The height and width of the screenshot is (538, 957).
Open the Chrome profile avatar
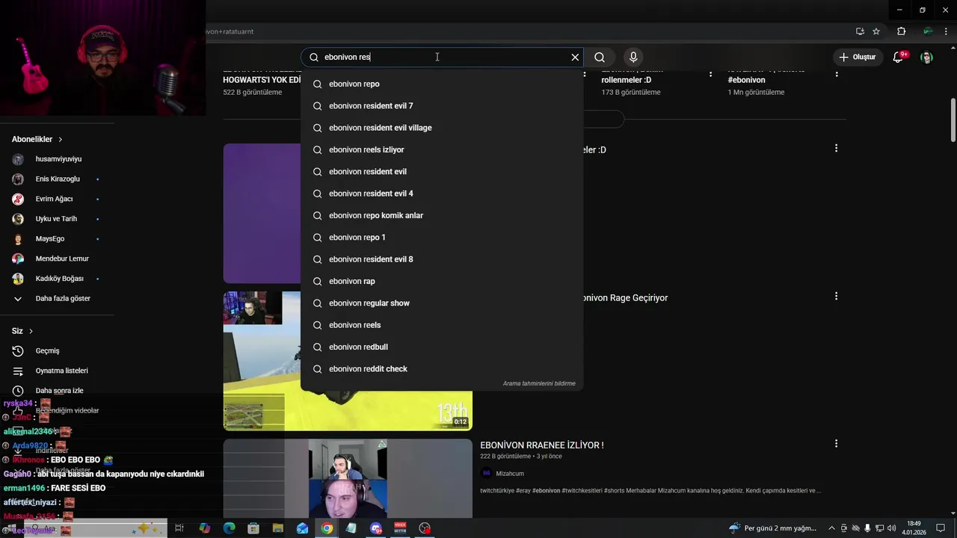click(x=927, y=31)
